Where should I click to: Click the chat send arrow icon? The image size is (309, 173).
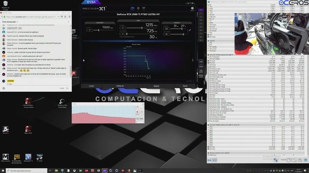68,88
